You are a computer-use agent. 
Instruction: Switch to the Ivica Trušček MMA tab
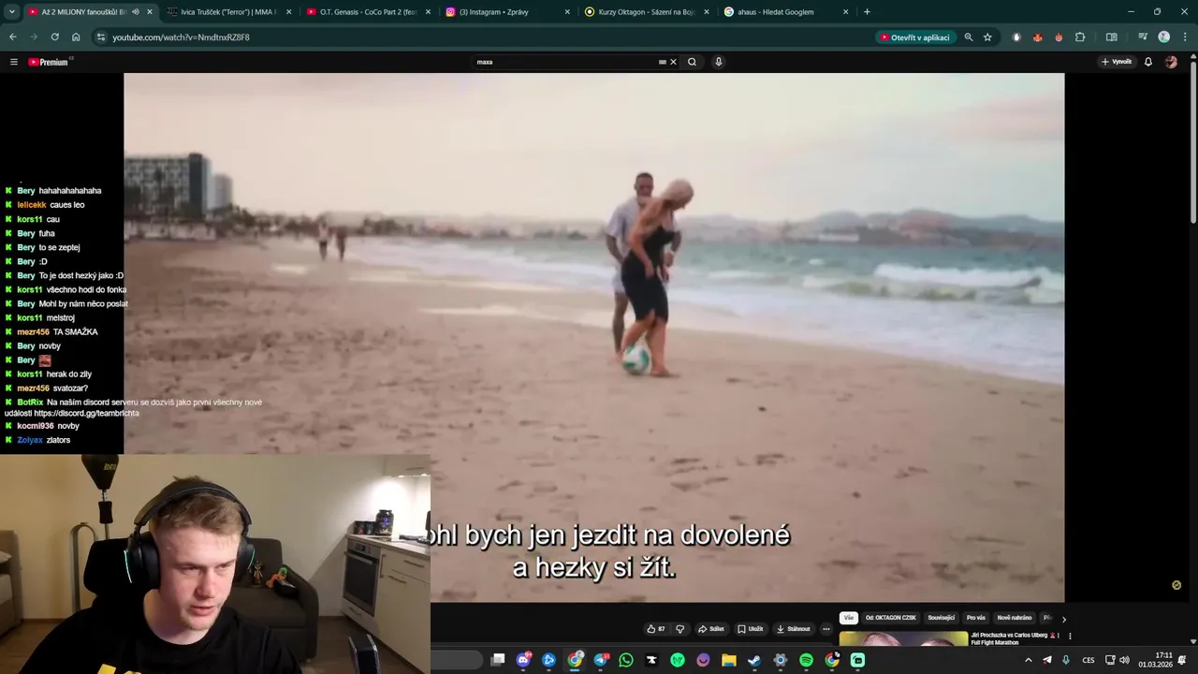click(229, 12)
